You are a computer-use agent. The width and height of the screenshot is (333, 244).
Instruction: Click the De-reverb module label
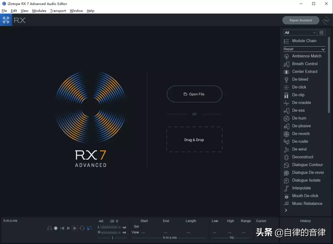point(301,134)
